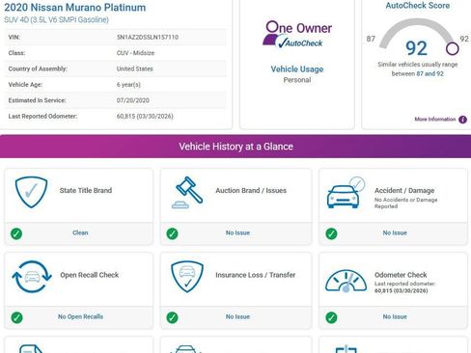This screenshot has width=471, height=353.
Task: Click green check in Insurance Loss card
Action: [172, 317]
